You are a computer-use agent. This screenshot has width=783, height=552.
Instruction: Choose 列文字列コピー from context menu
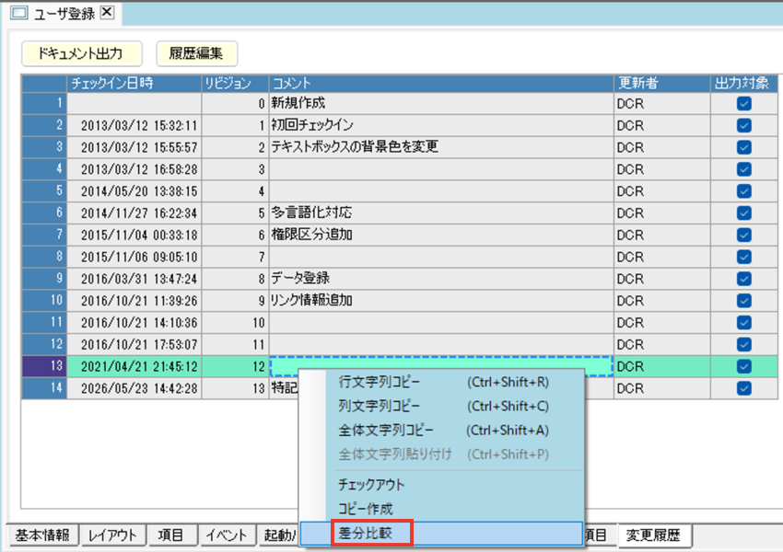pos(442,406)
